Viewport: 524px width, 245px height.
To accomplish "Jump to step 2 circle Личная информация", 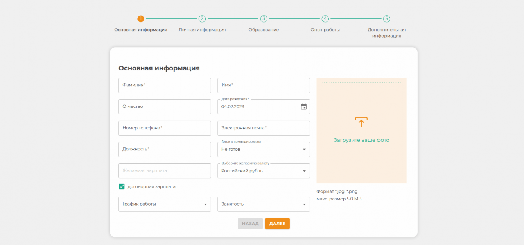I will pyautogui.click(x=202, y=19).
